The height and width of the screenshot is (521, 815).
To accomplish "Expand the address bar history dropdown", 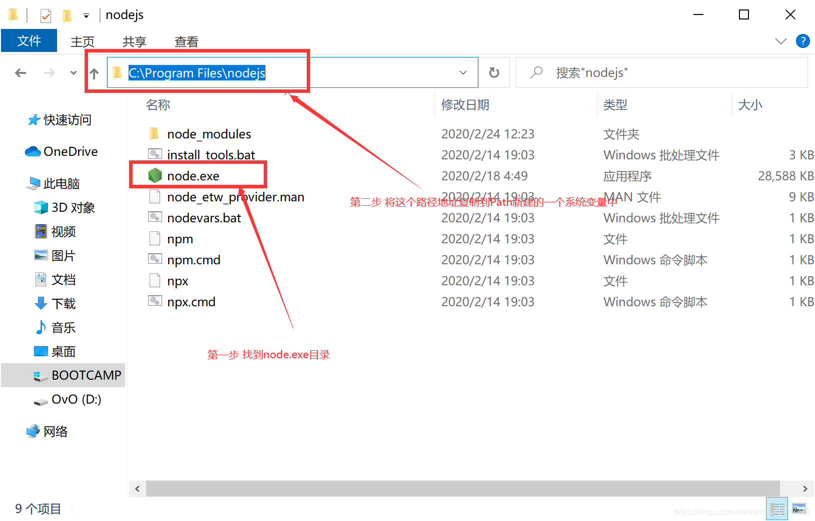I will point(463,73).
